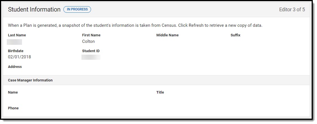This screenshot has width=317, height=124.
Task: Click the First Name label
Action: coord(91,35)
